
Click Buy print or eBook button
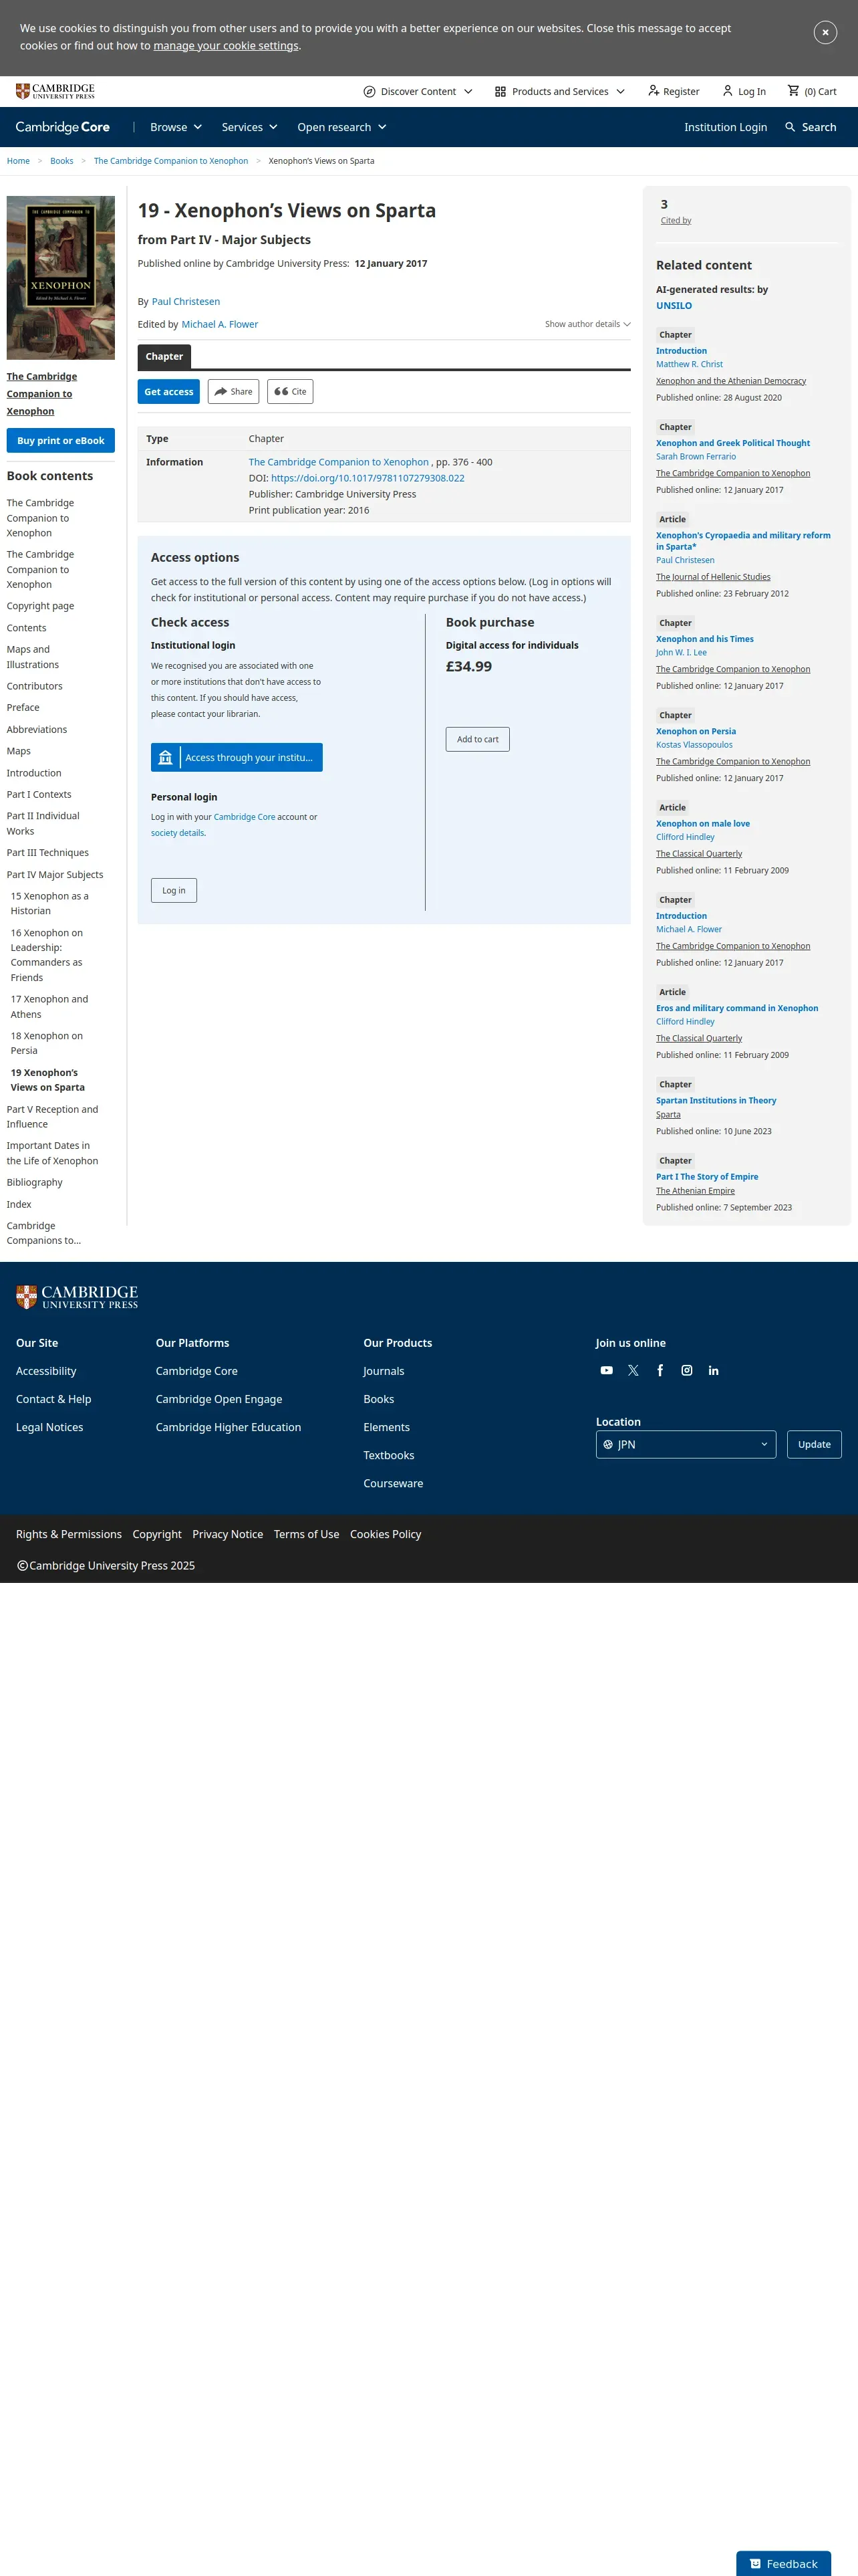pos(61,440)
